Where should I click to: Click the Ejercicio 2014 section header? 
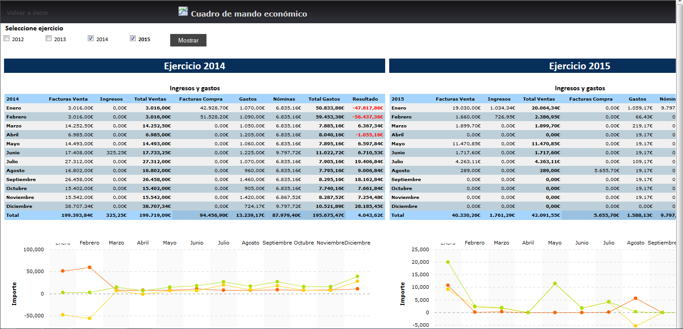194,66
